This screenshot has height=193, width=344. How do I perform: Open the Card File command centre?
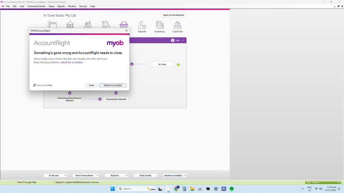[x=177, y=27]
